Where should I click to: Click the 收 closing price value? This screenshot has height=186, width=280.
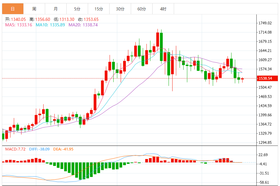(x=92, y=19)
